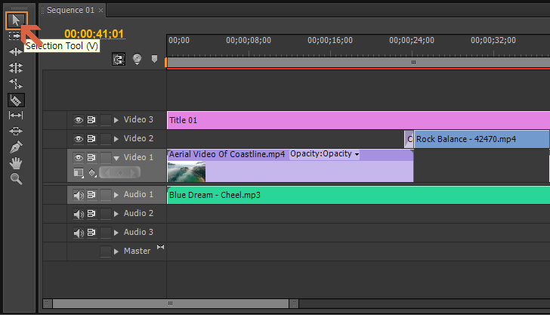Screen dimensions: 550x315
Task: Mute Audio 3 track speaker icon
Action: click(79, 233)
